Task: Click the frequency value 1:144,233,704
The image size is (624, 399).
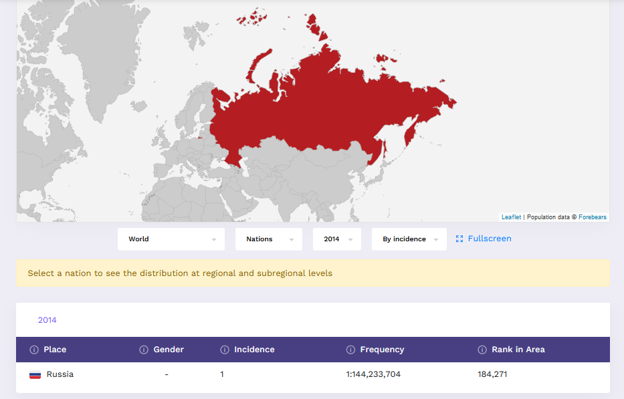Action: coord(373,374)
